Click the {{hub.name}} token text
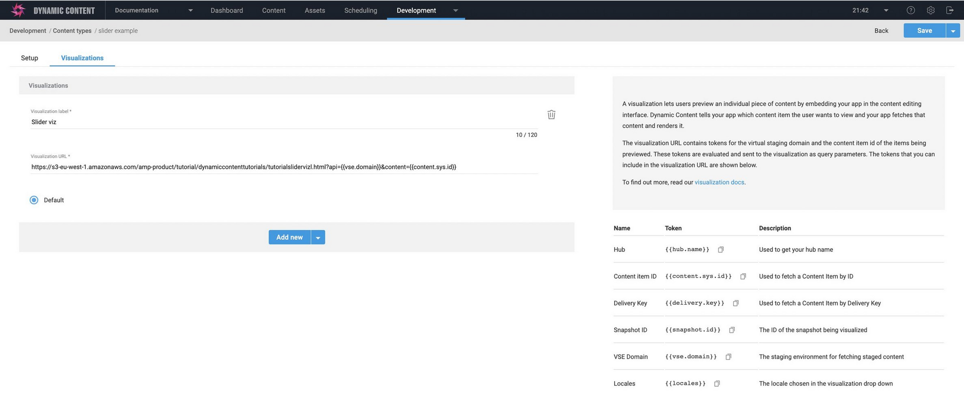The width and height of the screenshot is (964, 416). pyautogui.click(x=687, y=250)
